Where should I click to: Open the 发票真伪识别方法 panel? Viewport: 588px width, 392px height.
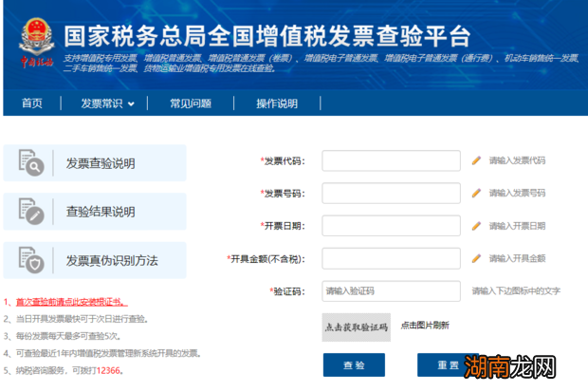pos(95,260)
